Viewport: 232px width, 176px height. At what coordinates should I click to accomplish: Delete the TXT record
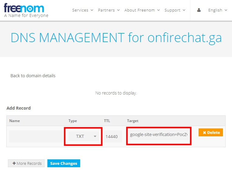(211, 132)
